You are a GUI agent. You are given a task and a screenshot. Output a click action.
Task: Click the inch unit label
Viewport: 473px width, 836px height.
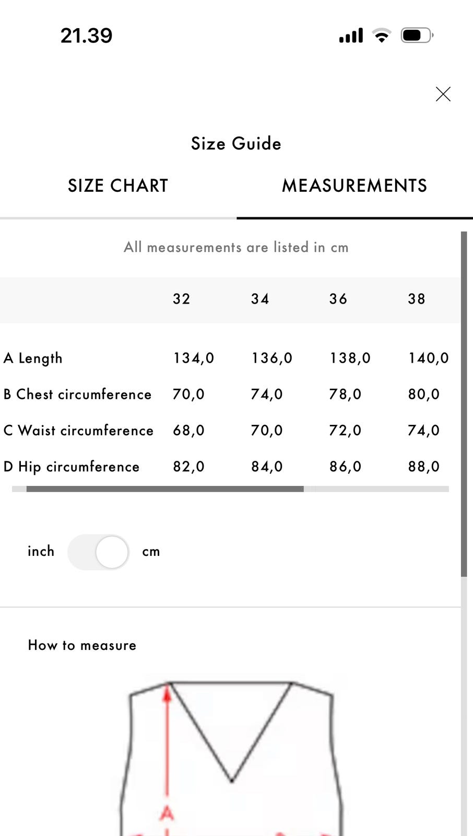click(41, 551)
